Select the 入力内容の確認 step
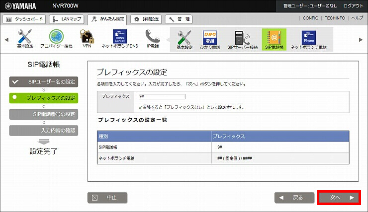The height and width of the screenshot is (212, 368). click(x=44, y=131)
